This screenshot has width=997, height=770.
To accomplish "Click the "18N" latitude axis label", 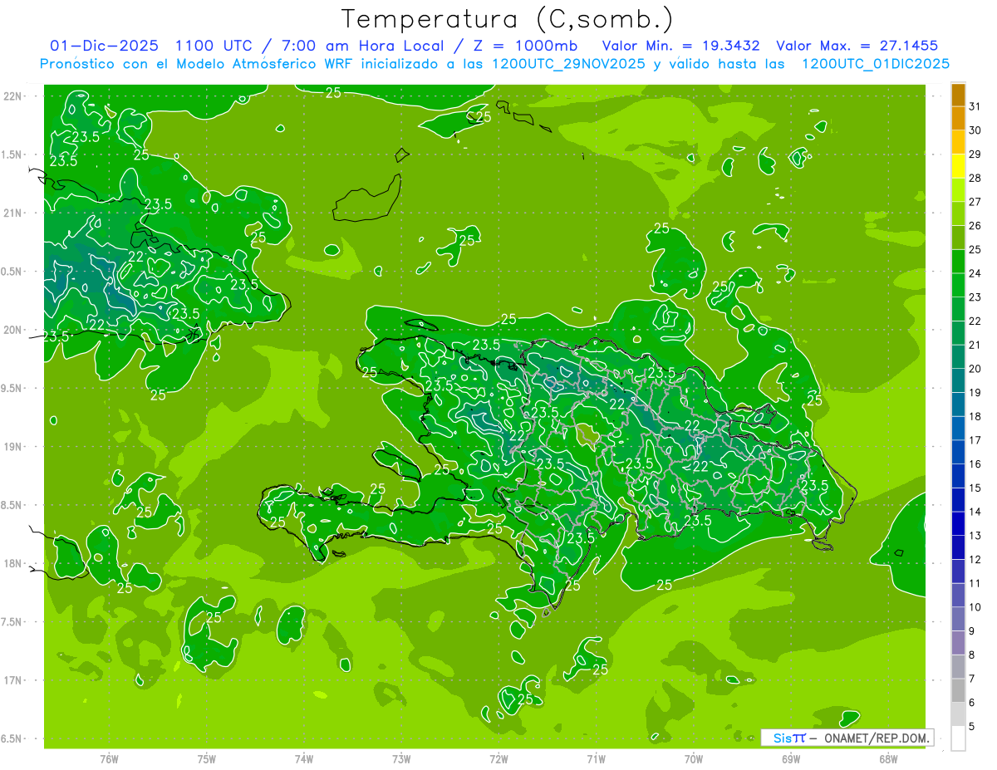I will tap(12, 563).
